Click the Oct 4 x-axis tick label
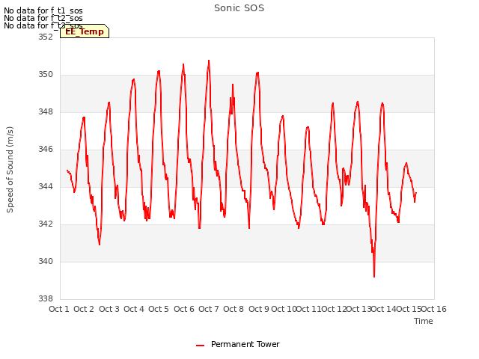Viewport: 479px width, 359px height. click(x=134, y=309)
